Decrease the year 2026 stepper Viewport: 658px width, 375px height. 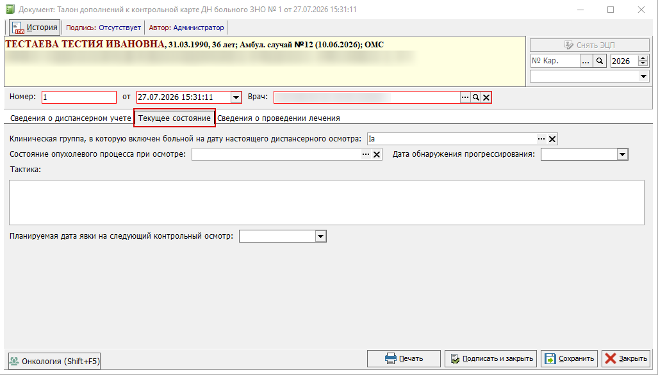point(643,64)
